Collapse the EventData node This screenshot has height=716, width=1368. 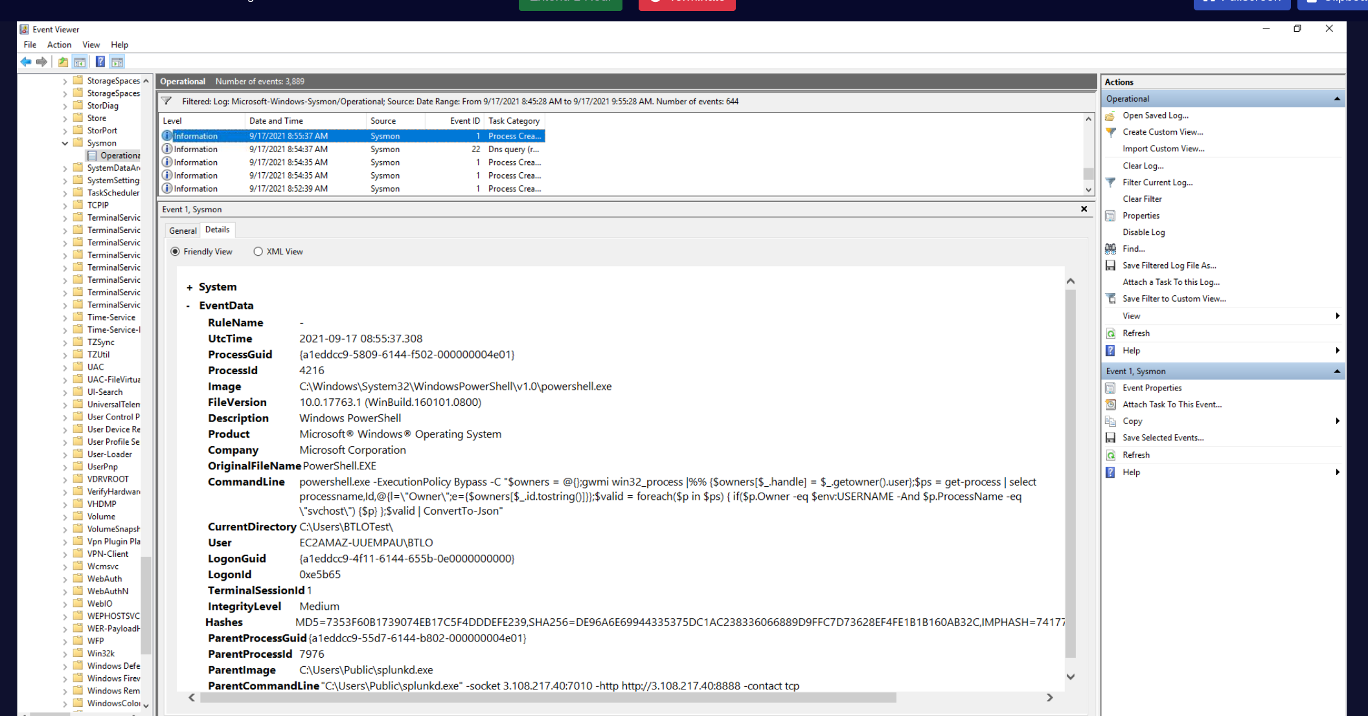click(x=188, y=306)
